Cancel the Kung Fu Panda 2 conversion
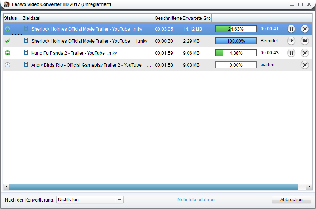 (x=304, y=53)
